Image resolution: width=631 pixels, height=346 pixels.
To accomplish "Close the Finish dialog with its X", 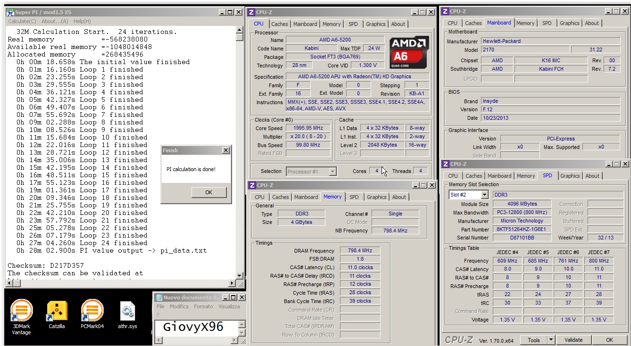I will 226,150.
